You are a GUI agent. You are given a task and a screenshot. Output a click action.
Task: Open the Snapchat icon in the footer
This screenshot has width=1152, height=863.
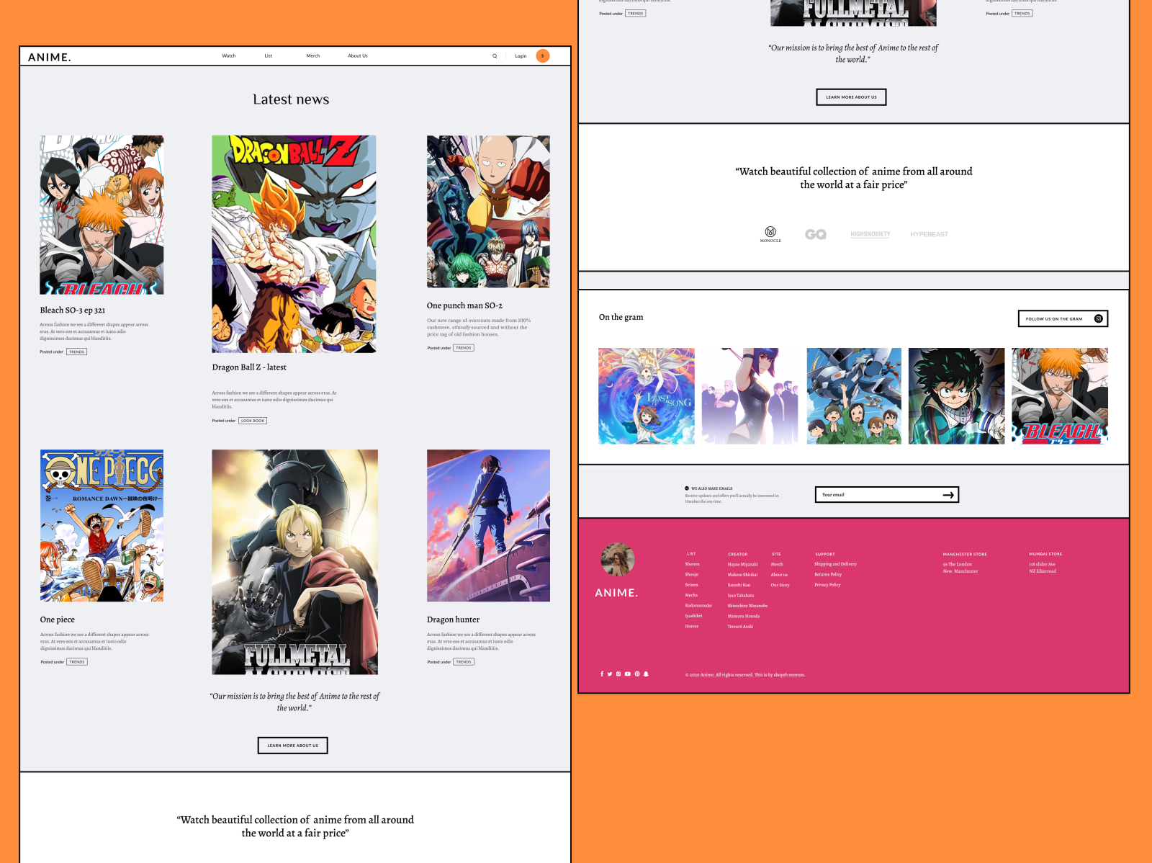click(x=646, y=674)
